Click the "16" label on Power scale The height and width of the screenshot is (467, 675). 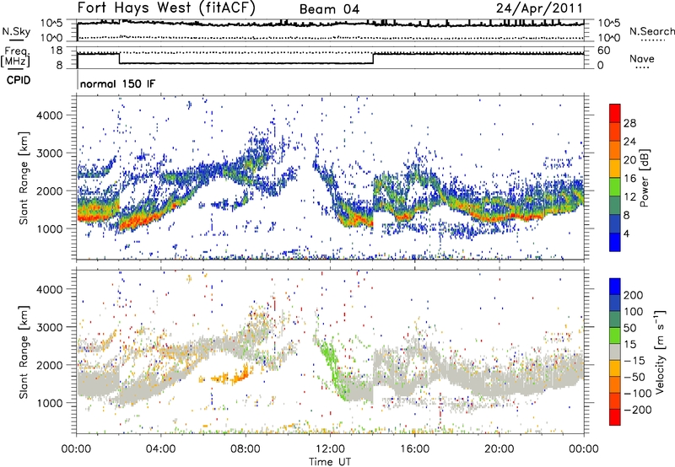pos(629,179)
